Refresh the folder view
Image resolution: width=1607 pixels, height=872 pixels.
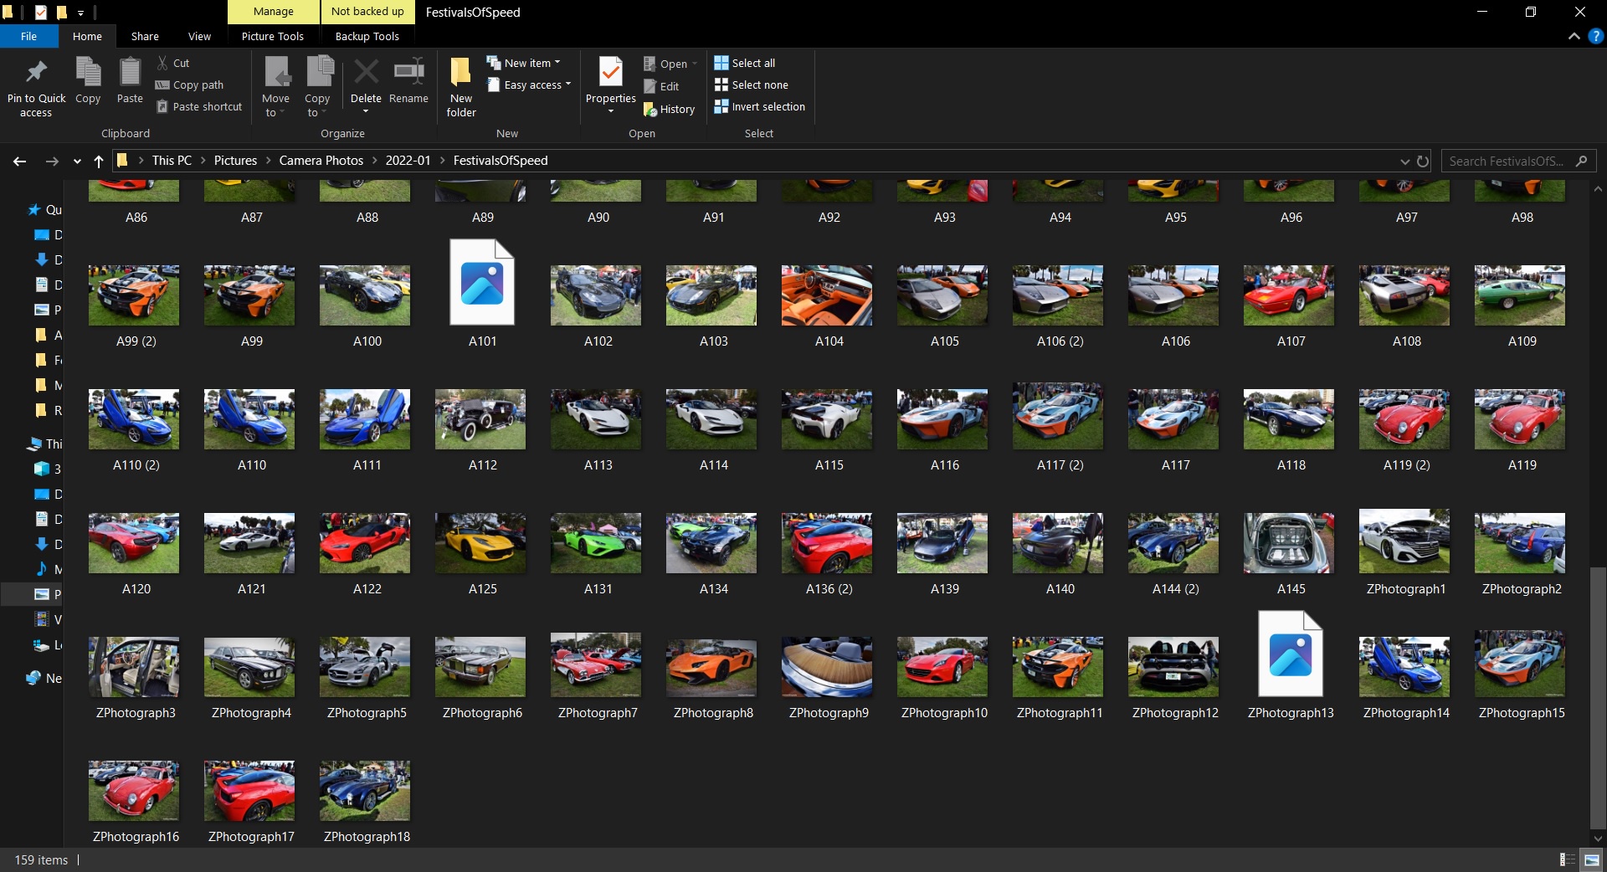pos(1423,161)
